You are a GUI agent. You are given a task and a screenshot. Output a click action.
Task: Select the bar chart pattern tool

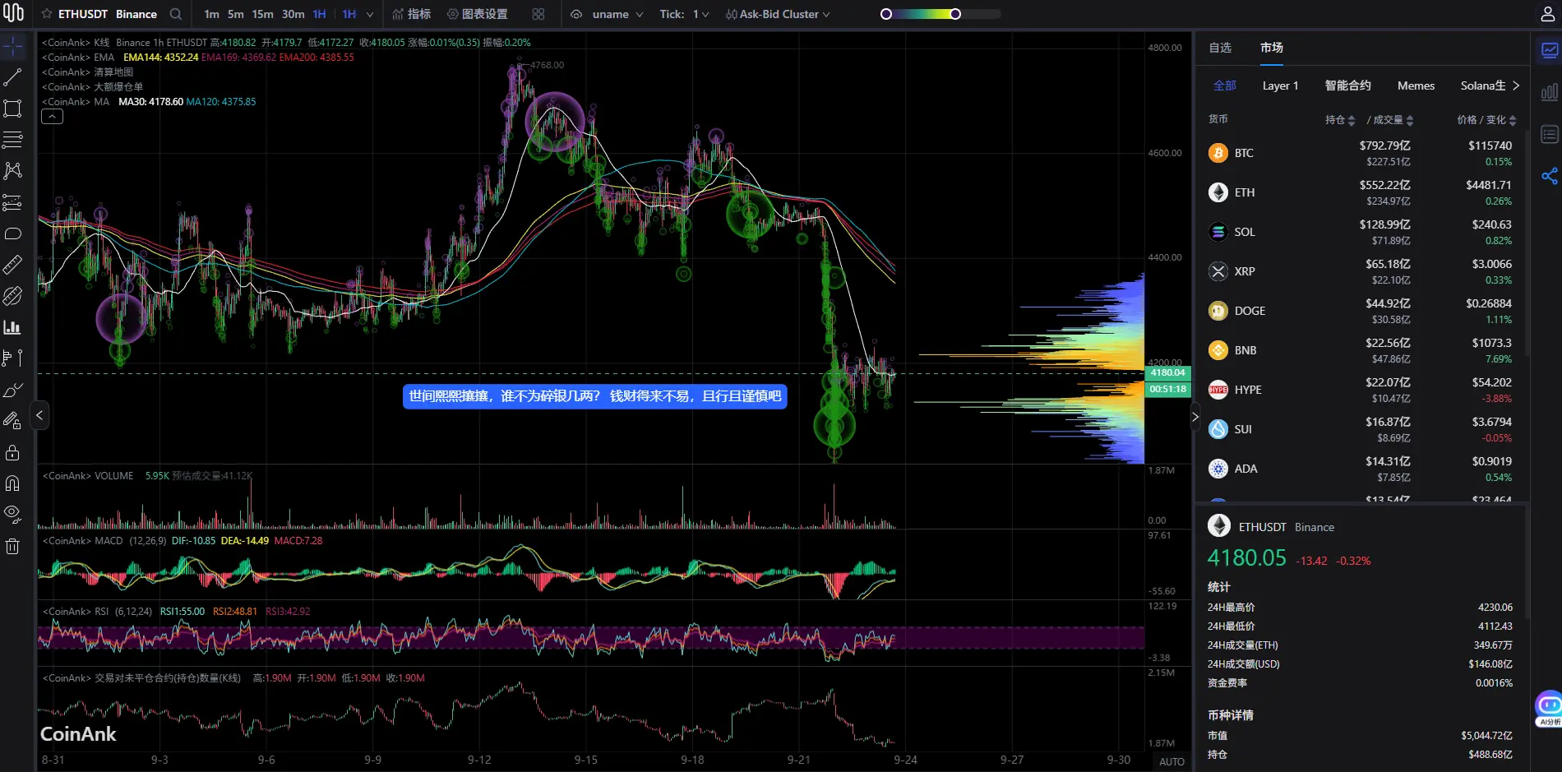point(13,327)
